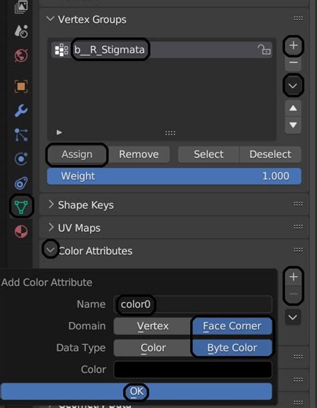Open the Material properties tab
The image size is (317, 408).
(21, 231)
